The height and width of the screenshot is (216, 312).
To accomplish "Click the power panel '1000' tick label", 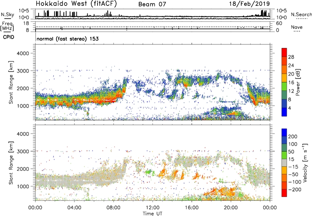I will point(23,106).
